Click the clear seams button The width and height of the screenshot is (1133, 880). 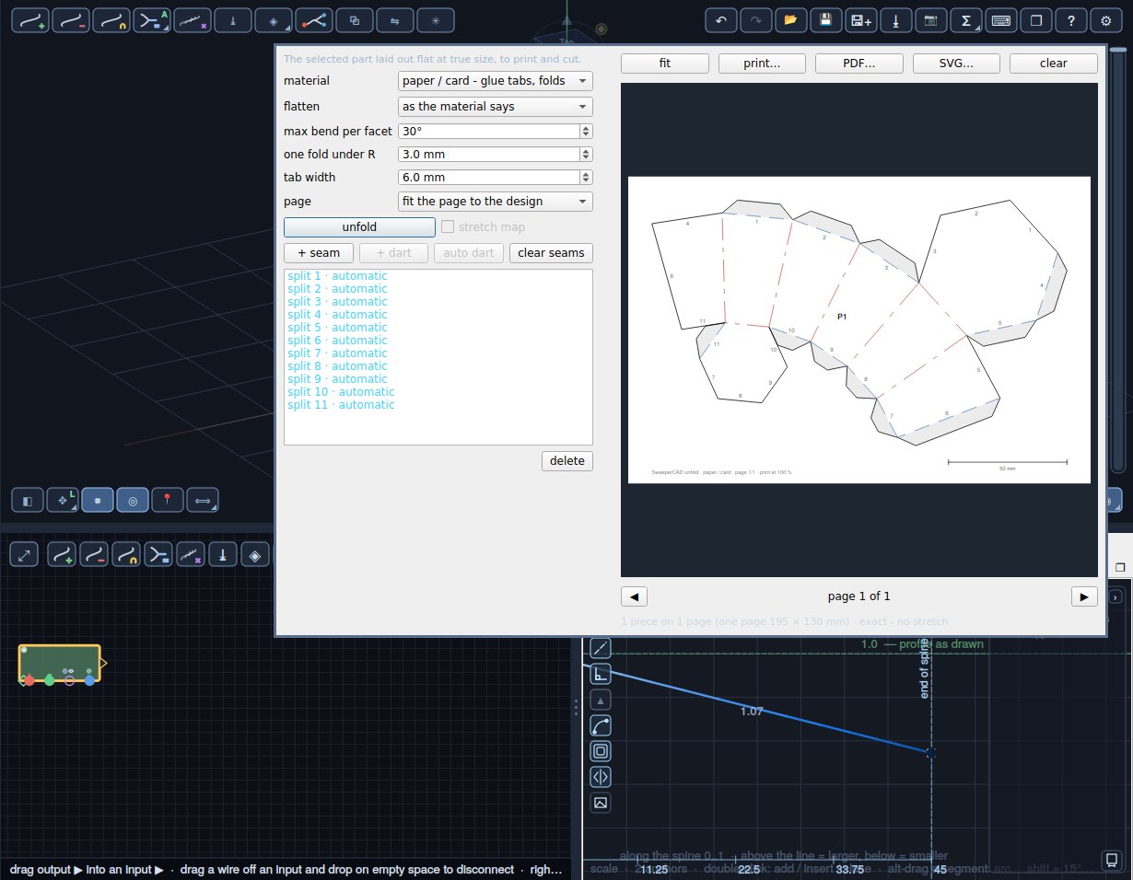point(551,253)
